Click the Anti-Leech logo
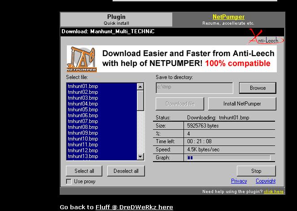The height and width of the screenshot is (211, 297). pyautogui.click(x=266, y=37)
